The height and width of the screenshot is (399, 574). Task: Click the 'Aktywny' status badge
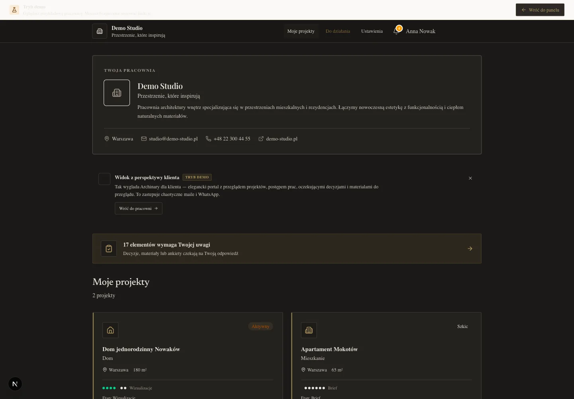click(260, 326)
